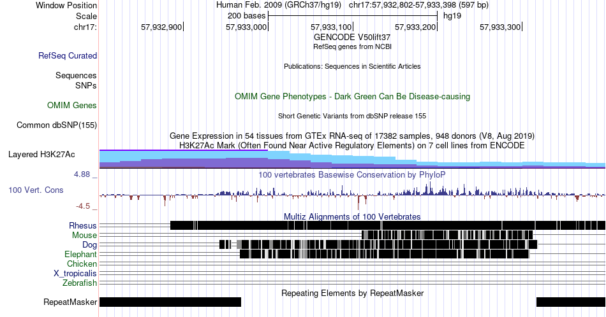Click RefSeq genes from NCBI title

pyautogui.click(x=352, y=46)
